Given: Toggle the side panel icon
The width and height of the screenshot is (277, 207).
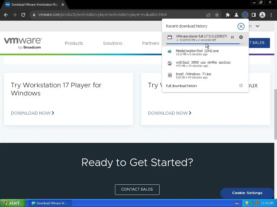Looking at the screenshot, I should coord(254,15).
